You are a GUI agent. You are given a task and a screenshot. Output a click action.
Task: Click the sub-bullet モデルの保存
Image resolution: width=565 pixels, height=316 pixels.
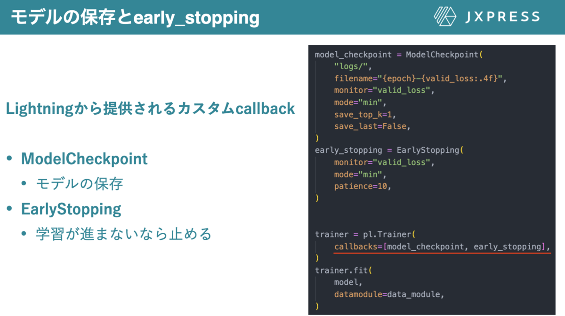pos(80,184)
